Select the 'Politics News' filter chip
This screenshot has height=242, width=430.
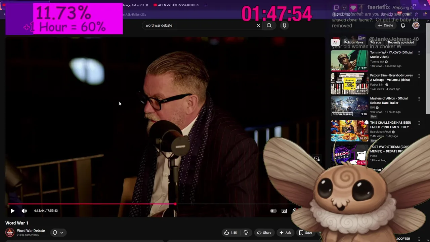354,42
